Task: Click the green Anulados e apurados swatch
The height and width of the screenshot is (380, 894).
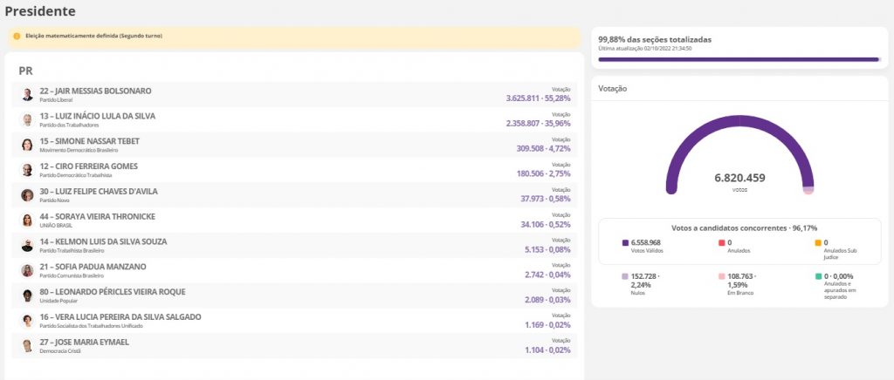Action: pos(818,276)
